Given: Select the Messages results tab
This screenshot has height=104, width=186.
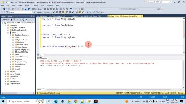Looking at the screenshot, I should (x=42, y=58).
